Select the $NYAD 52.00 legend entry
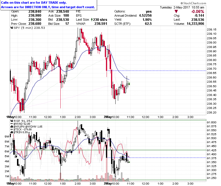Screen dimensions: 221x186 tap(22, 124)
